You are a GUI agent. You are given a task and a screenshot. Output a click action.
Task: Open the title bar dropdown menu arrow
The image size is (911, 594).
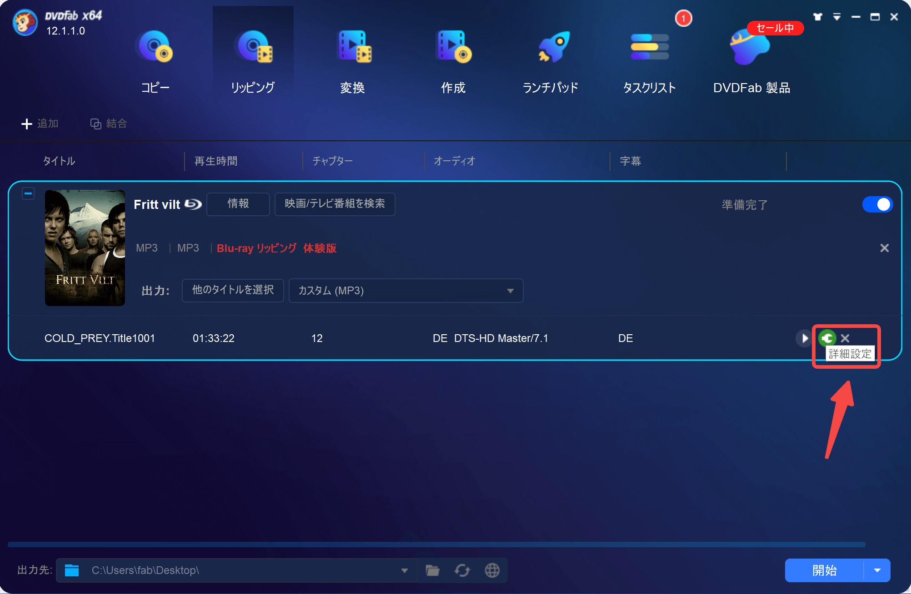837,17
